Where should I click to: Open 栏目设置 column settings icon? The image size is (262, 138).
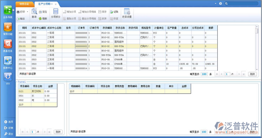[x=127, y=11]
